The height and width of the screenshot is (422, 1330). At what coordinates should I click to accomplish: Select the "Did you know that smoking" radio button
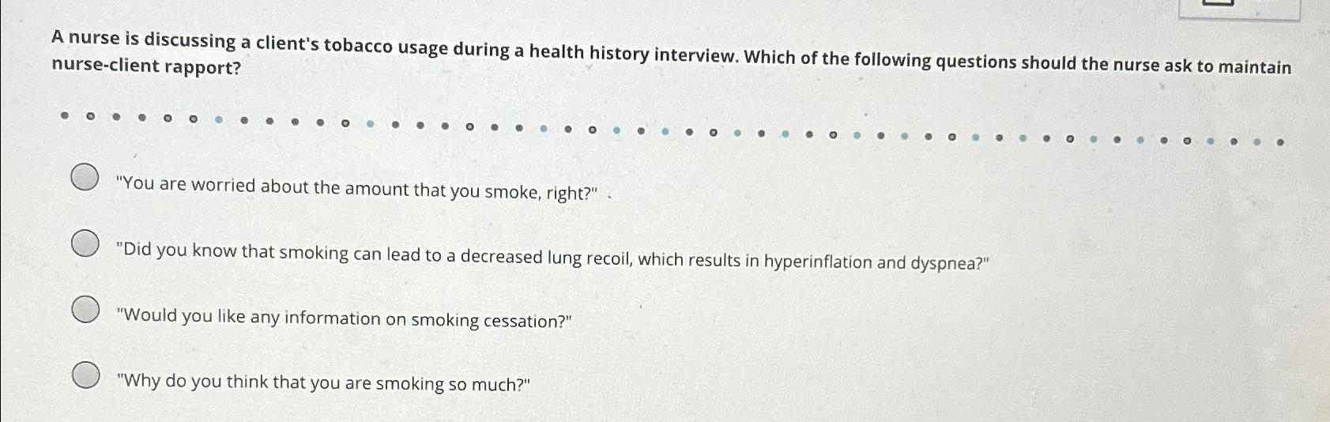pos(85,244)
